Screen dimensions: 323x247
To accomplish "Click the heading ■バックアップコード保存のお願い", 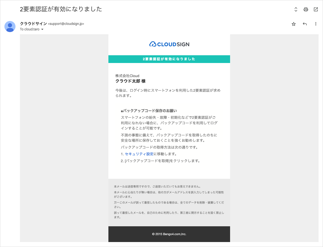I will click(149, 111).
